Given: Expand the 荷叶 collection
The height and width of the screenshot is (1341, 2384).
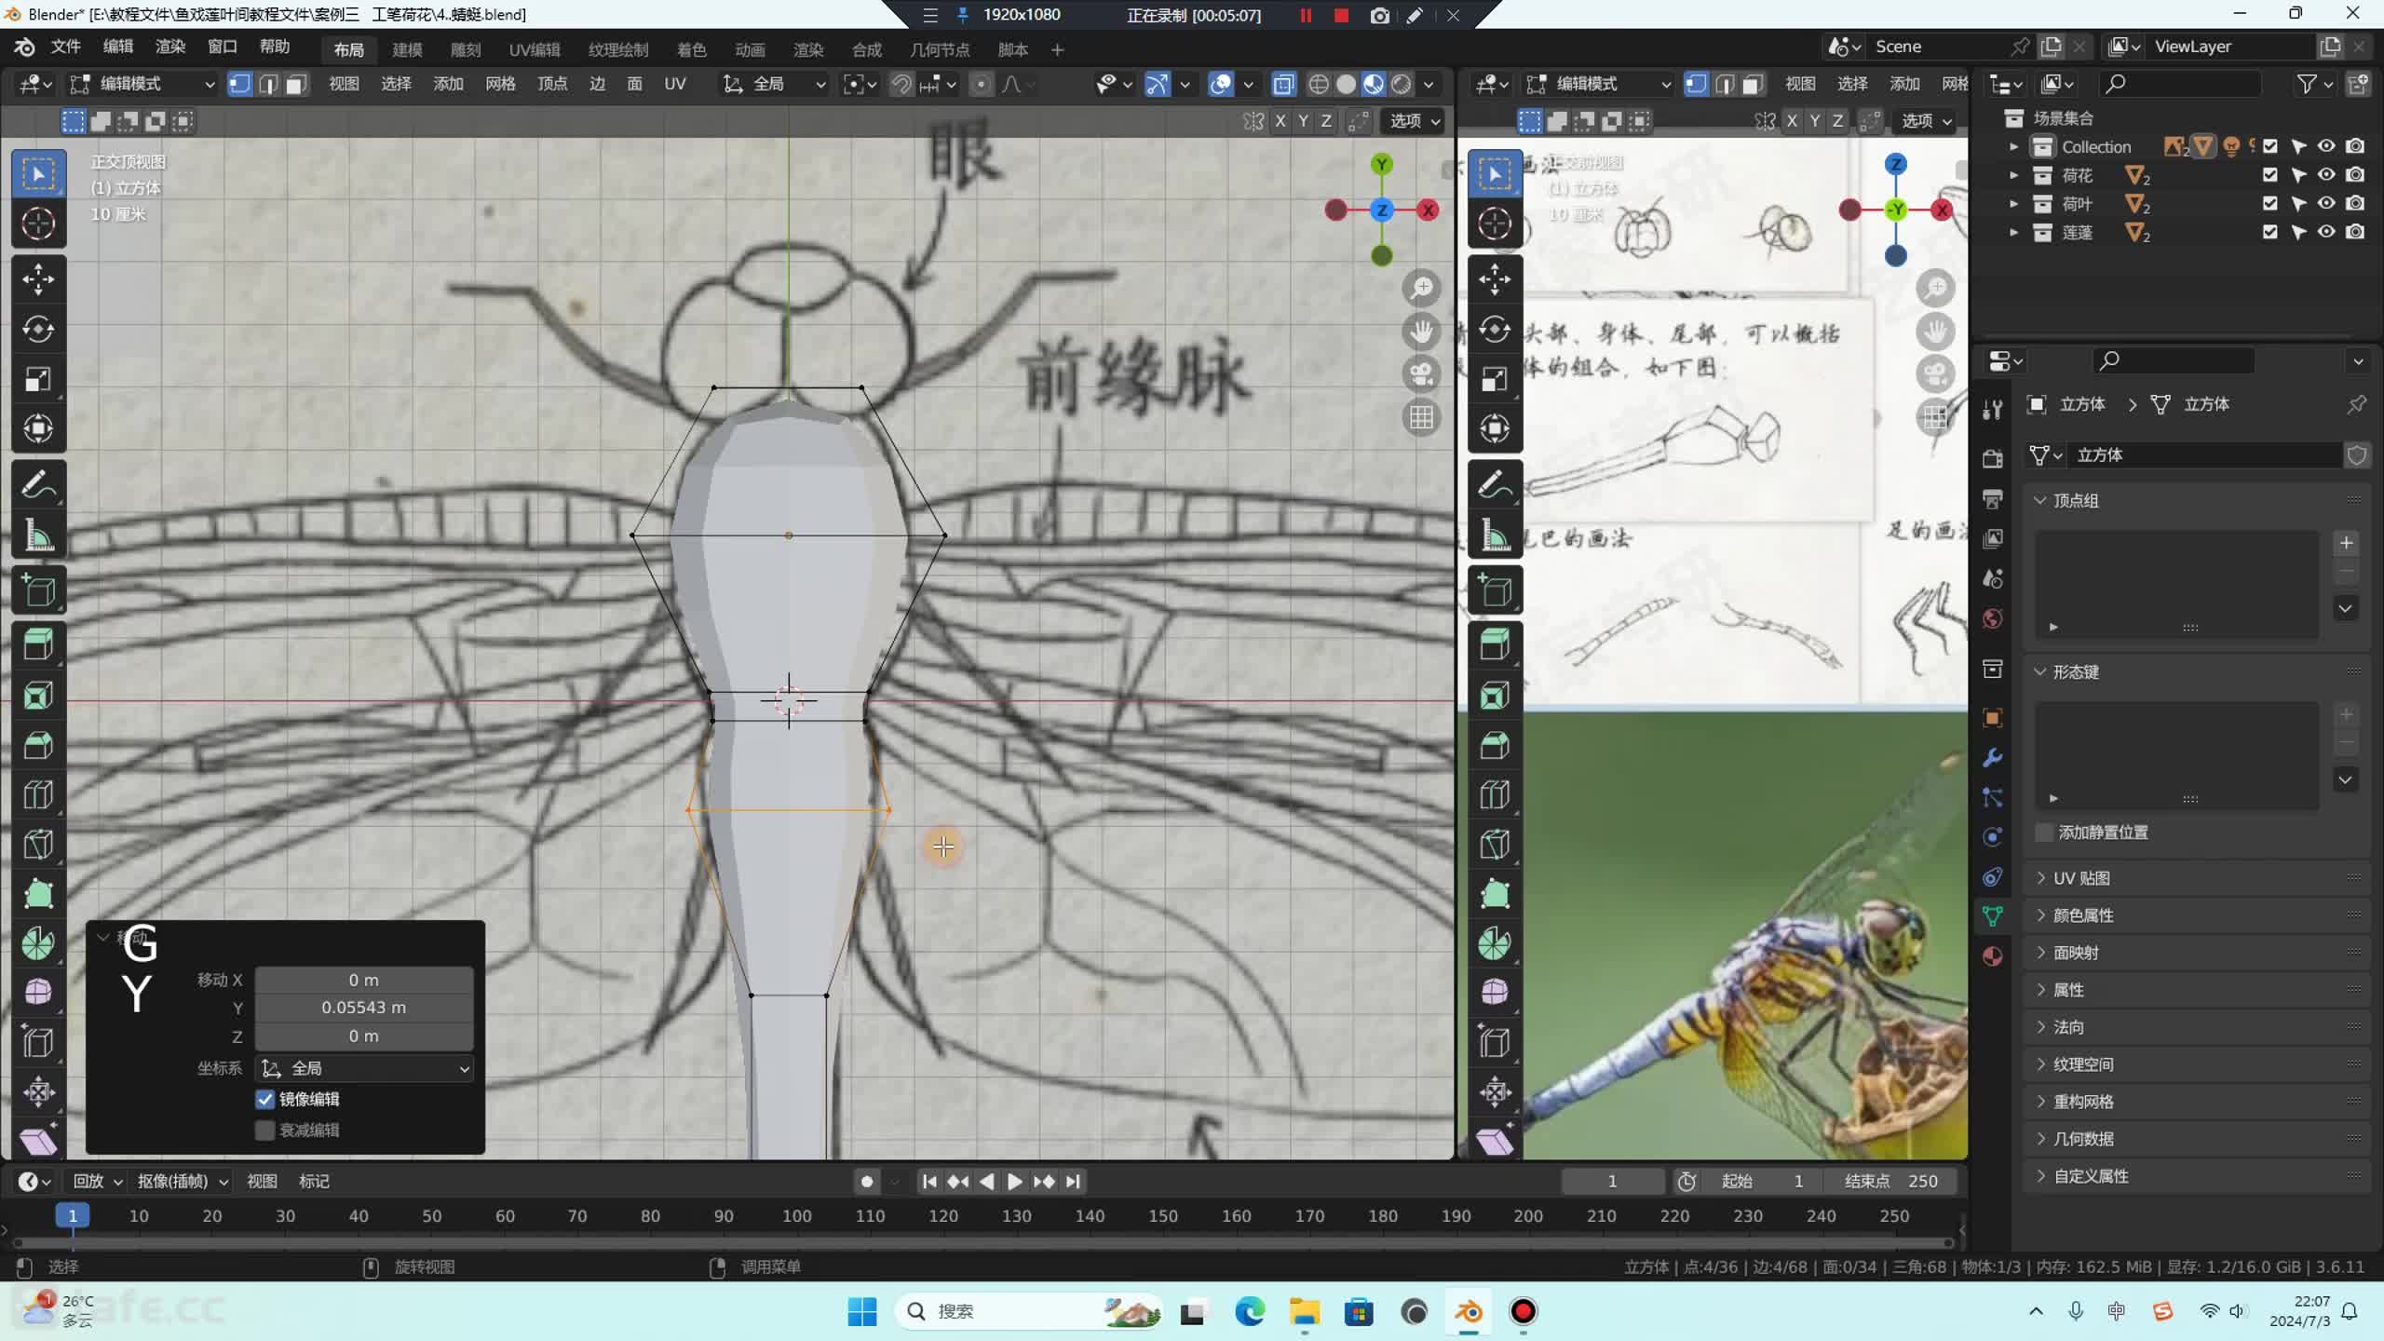Looking at the screenshot, I should click(2013, 204).
